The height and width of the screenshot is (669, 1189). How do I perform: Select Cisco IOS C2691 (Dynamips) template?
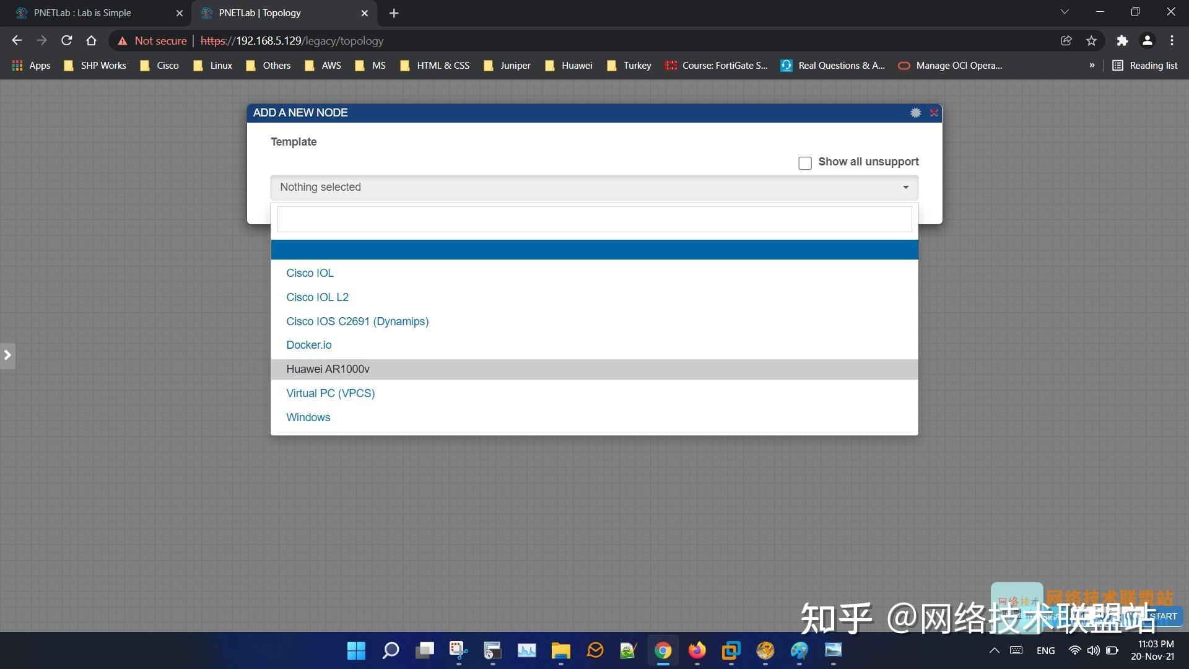[x=357, y=321]
